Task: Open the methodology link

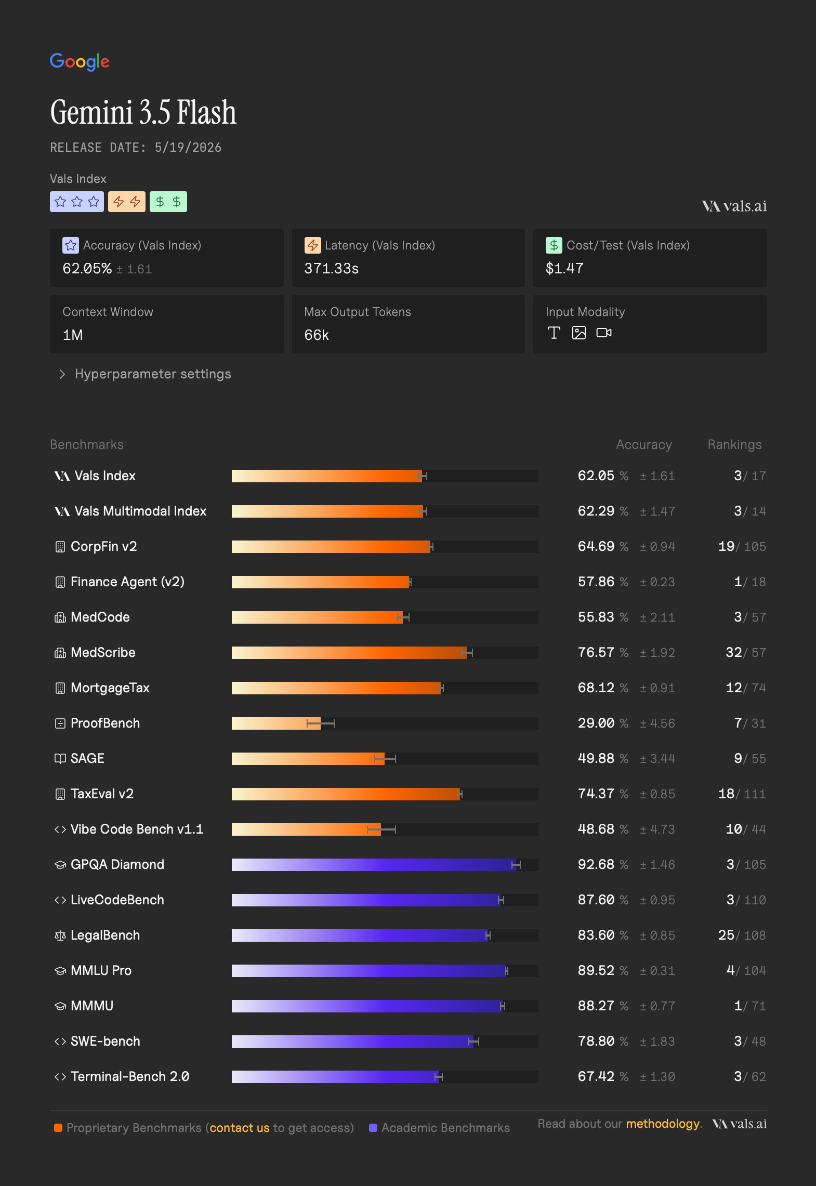Action: point(663,1124)
